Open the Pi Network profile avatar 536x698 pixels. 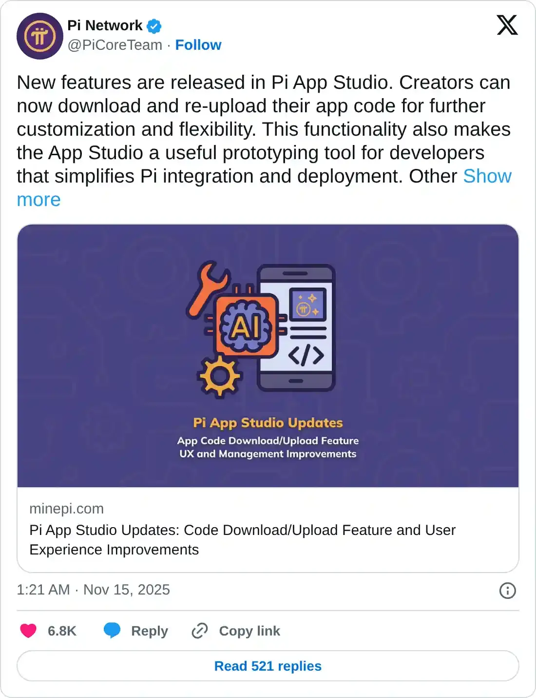(40, 35)
